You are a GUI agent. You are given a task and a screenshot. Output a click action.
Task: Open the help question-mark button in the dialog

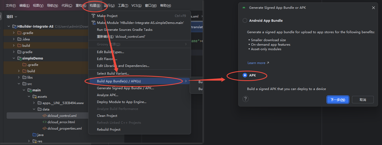point(246,99)
